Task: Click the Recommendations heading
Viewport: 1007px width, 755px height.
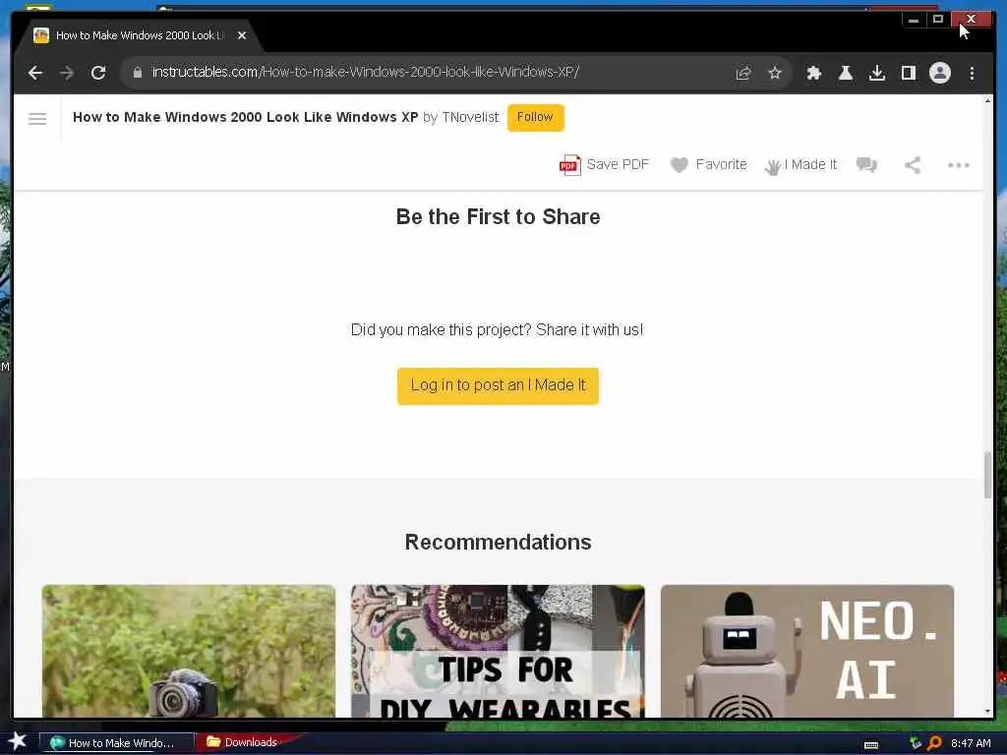Action: [x=498, y=543]
